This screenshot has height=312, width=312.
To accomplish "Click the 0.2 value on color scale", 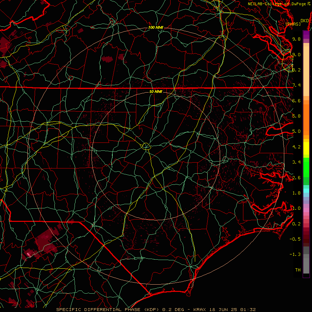I will [296, 224].
